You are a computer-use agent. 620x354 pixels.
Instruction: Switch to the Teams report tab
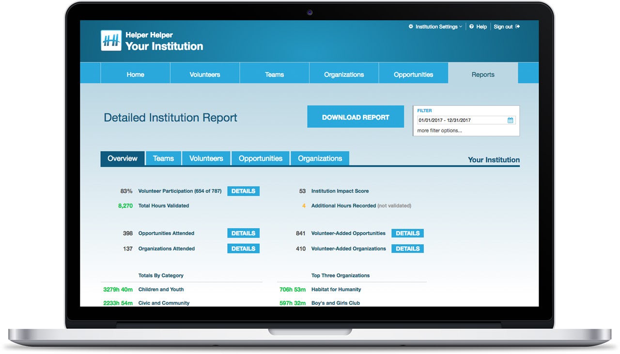(x=163, y=158)
